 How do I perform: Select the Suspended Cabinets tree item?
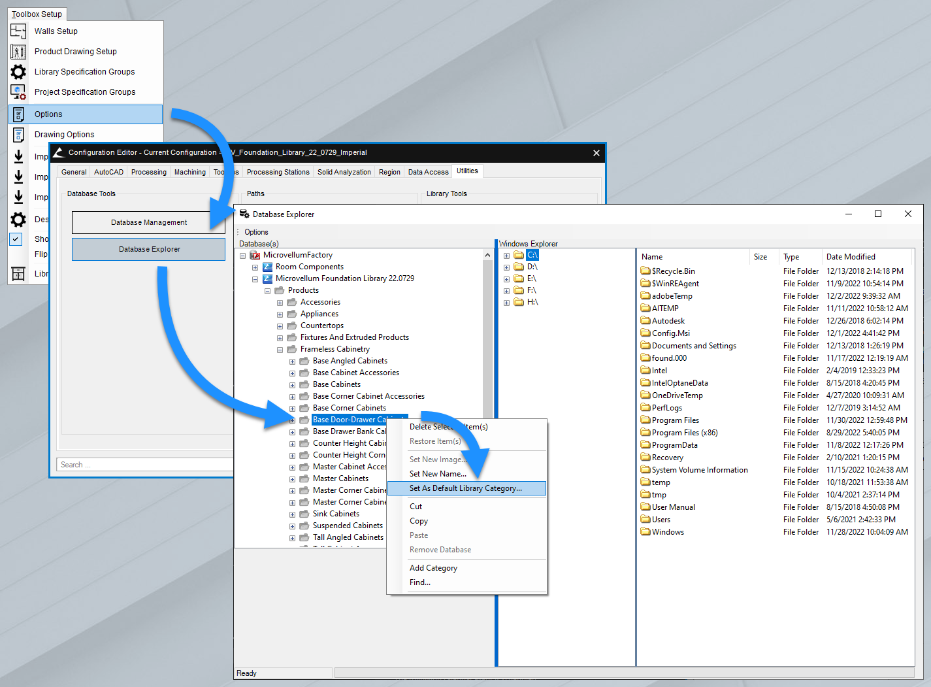point(348,526)
